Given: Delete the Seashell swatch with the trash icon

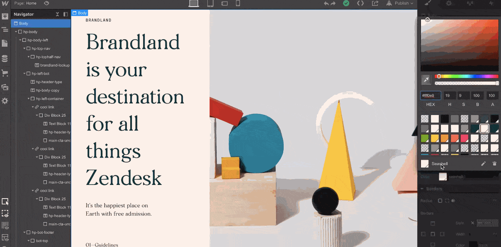Looking at the screenshot, I should point(494,163).
